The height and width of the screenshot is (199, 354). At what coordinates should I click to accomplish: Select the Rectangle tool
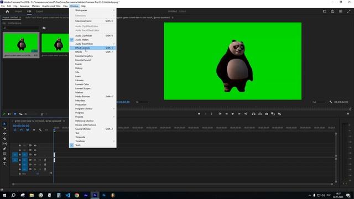[x=4, y=154]
